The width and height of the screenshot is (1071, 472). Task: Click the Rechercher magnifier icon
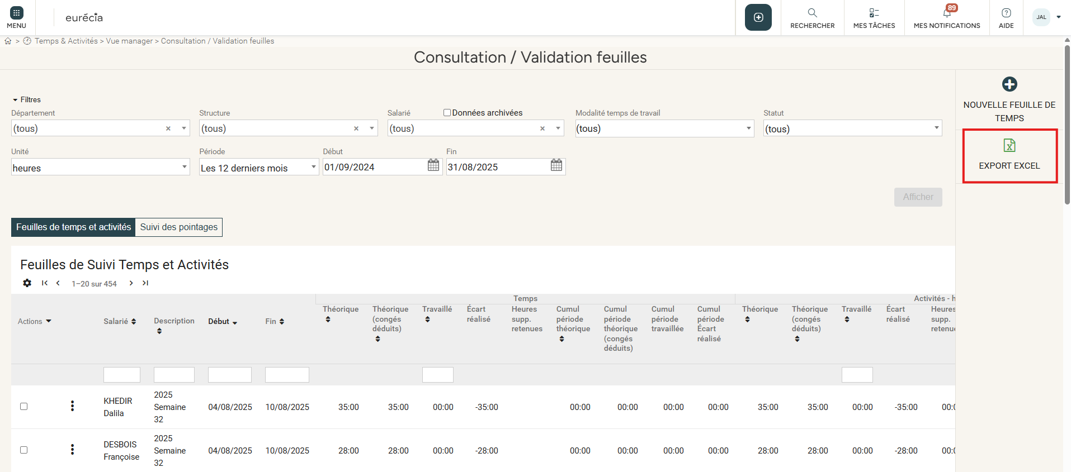coord(812,13)
